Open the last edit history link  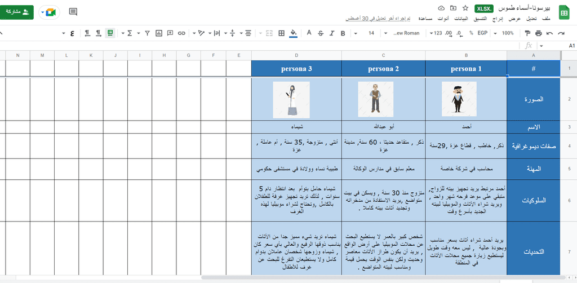(378, 19)
